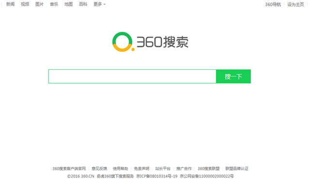Click the ©2016 360.CN copyright text
The width and height of the screenshot is (309, 182).
pyautogui.click(x=81, y=176)
